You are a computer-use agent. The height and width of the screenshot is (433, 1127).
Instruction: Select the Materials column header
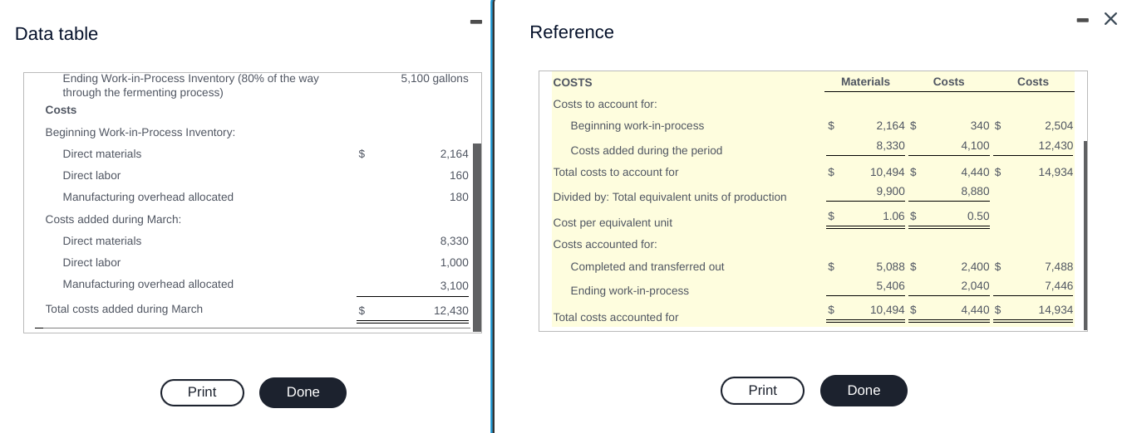[x=865, y=82]
